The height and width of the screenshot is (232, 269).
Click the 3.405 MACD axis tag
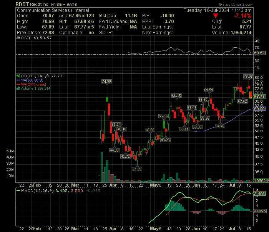[x=259, y=194]
